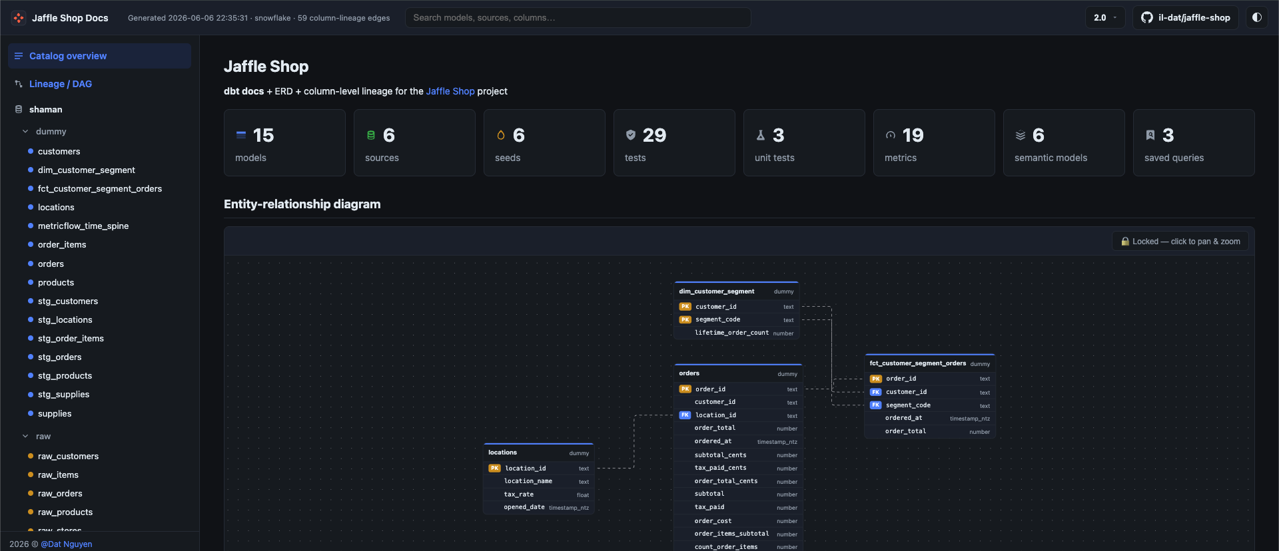Image resolution: width=1279 pixels, height=551 pixels.
Task: Open the il-dat/jaffle-shop GitHub link
Action: tap(1186, 18)
